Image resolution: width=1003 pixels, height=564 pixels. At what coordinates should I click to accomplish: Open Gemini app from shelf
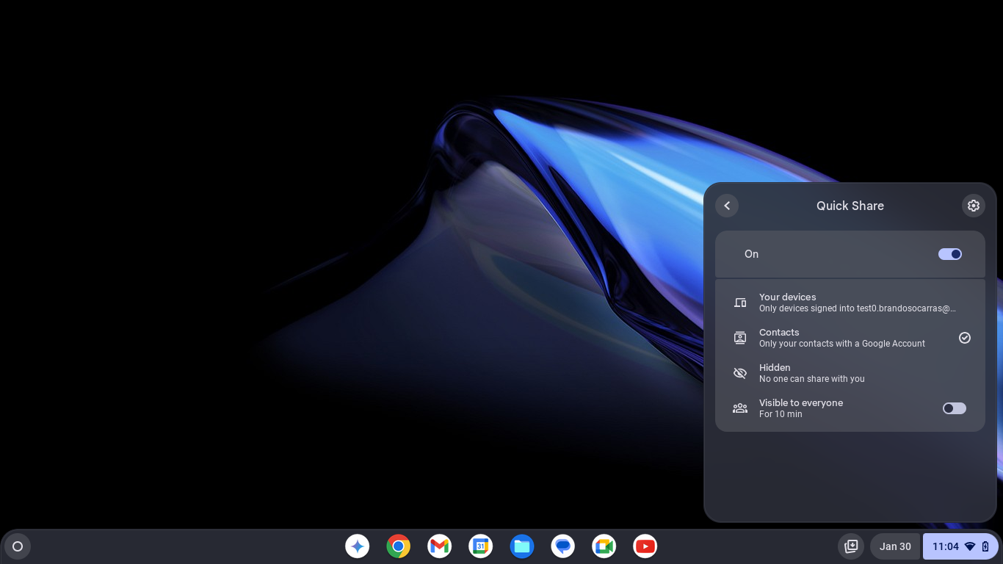point(358,546)
